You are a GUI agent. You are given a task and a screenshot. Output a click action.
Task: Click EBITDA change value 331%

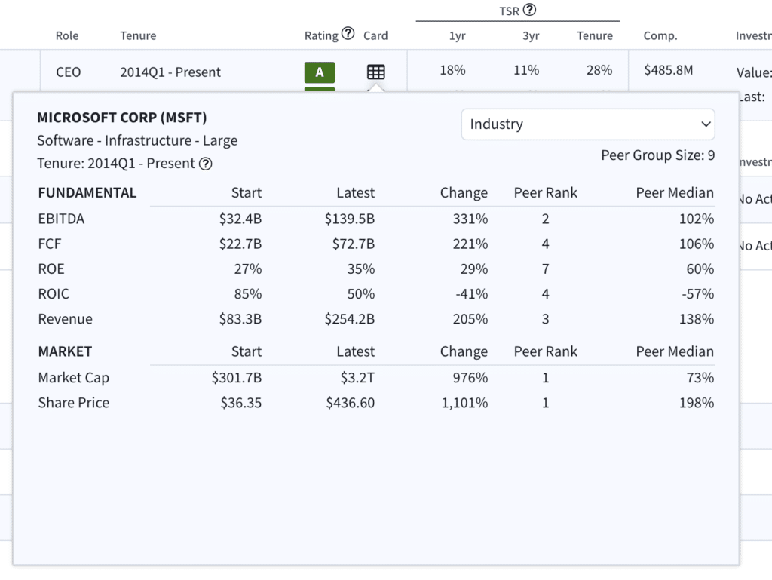[470, 219]
